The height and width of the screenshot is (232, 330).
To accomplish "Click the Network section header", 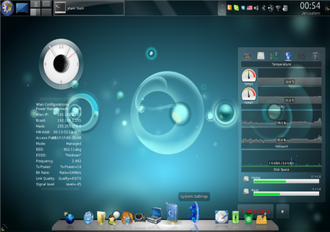I will coord(282,146).
